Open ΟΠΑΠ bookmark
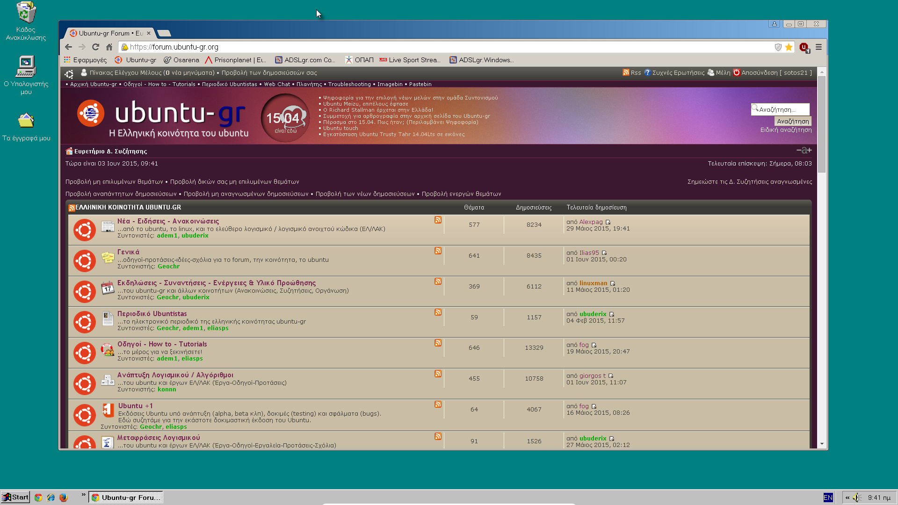This screenshot has width=898, height=505. tap(359, 60)
